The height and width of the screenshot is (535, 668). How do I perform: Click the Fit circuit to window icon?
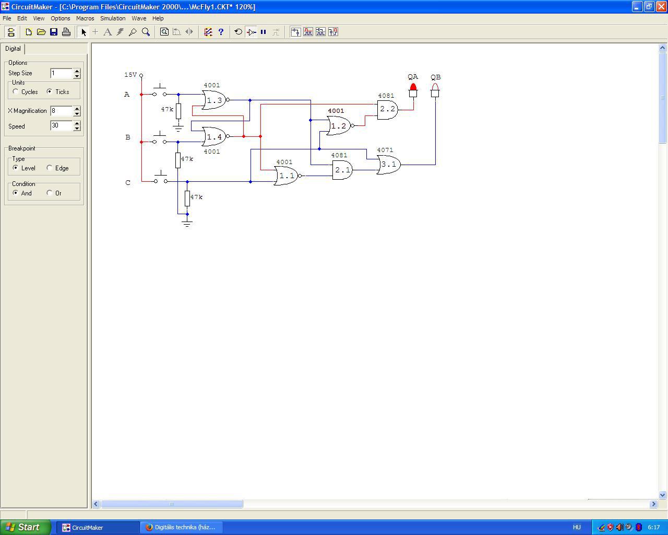(x=164, y=32)
